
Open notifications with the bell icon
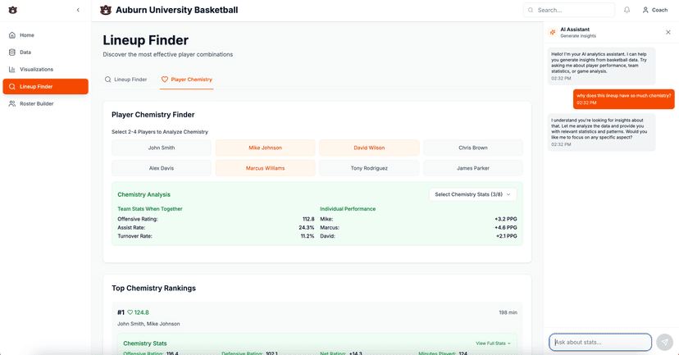point(627,10)
